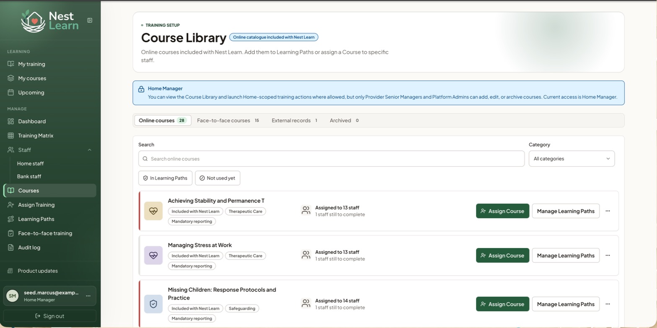Open user account options menu
Screen dimensions: 657x328
point(88,296)
